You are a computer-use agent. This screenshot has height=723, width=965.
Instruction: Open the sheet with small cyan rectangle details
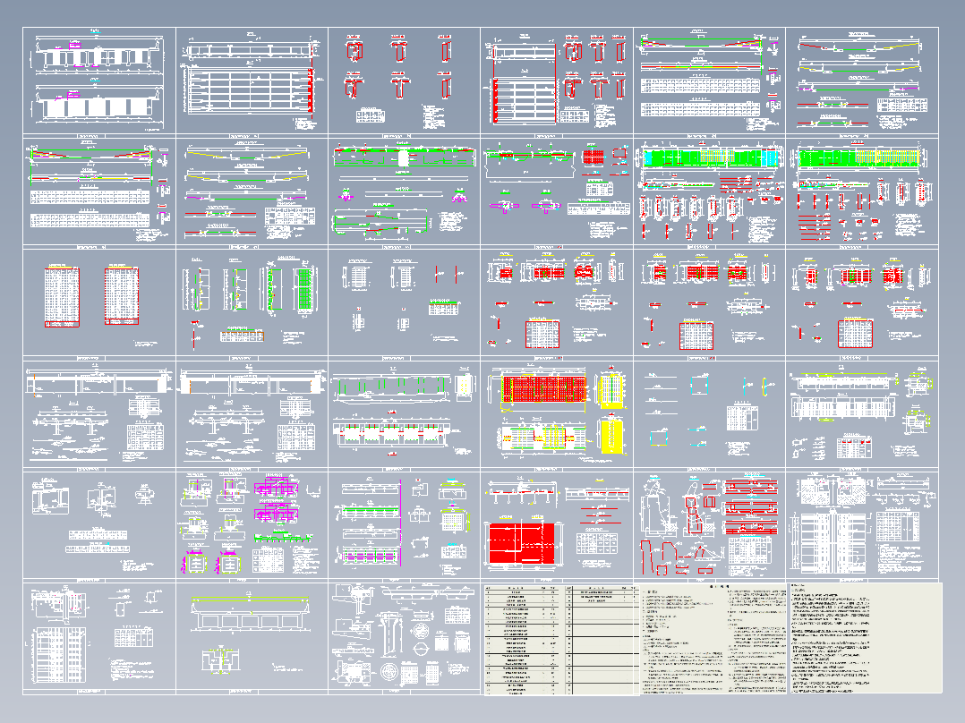pos(709,414)
